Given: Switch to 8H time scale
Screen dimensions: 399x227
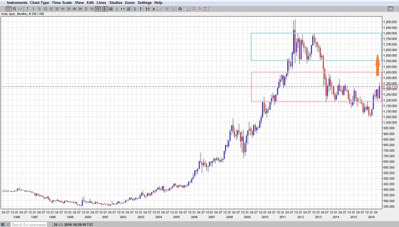Looking at the screenshot, I should click(x=80, y=9).
